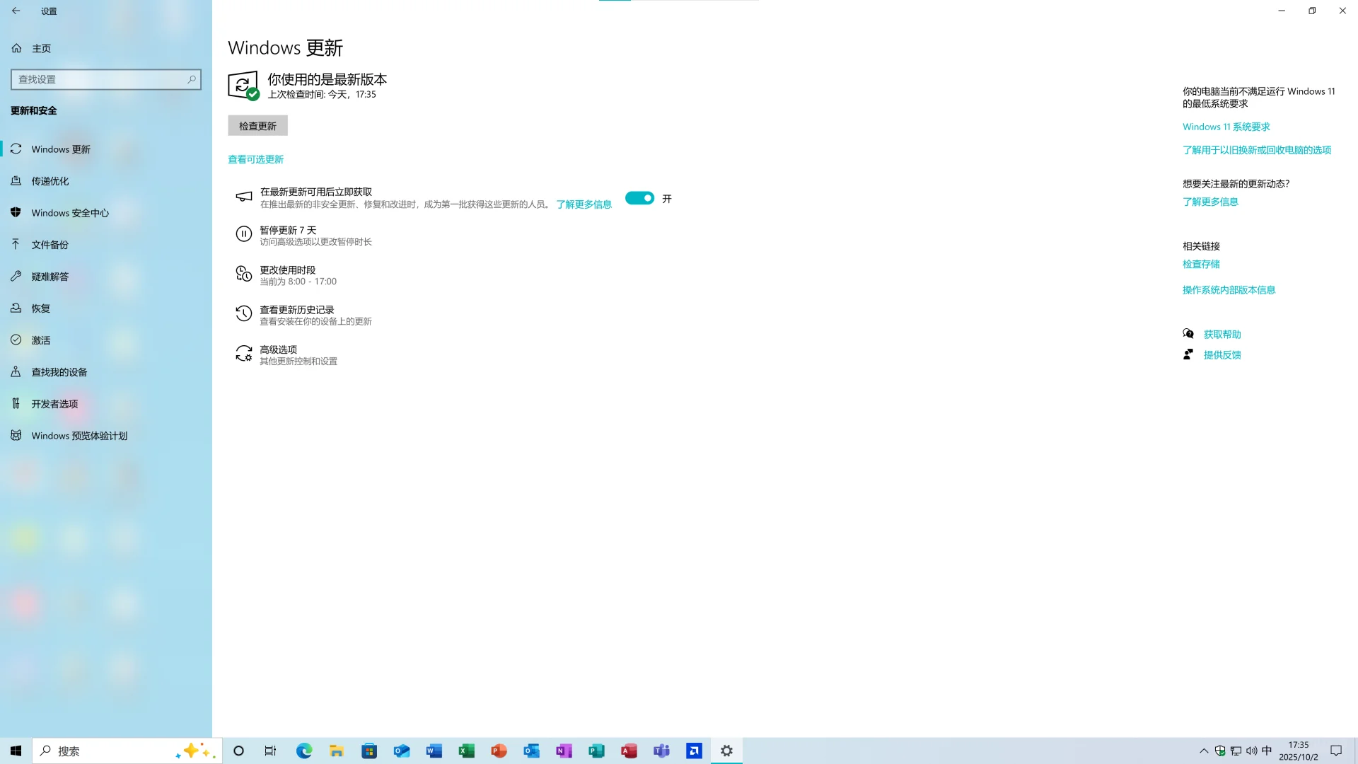Open Windows 预览体验计划 settings
The height and width of the screenshot is (764, 1358).
coord(79,435)
